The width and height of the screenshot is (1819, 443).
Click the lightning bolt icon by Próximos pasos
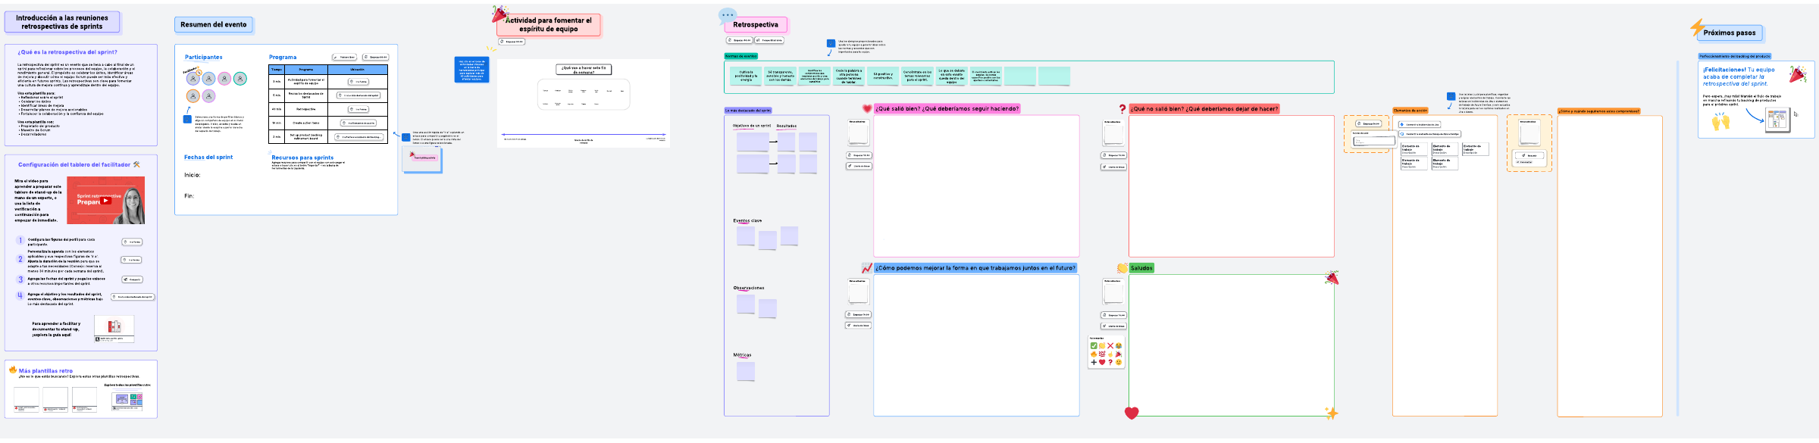coord(1697,27)
